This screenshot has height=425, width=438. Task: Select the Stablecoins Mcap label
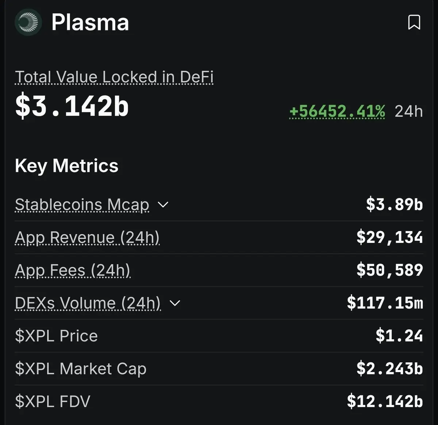[x=82, y=205]
